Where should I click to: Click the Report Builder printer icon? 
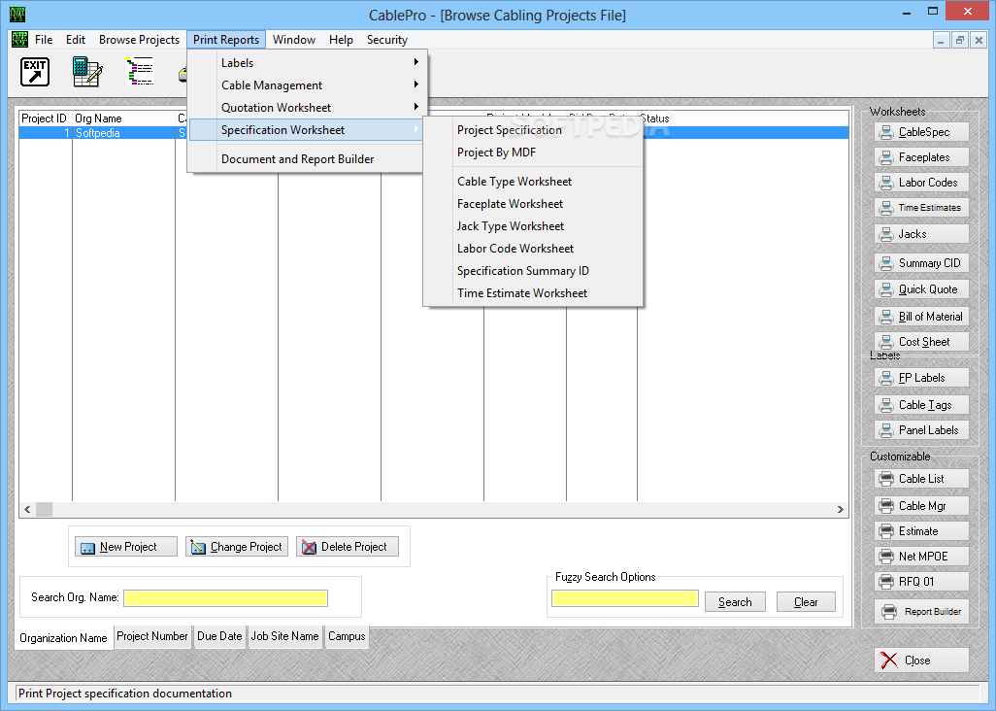(x=889, y=612)
